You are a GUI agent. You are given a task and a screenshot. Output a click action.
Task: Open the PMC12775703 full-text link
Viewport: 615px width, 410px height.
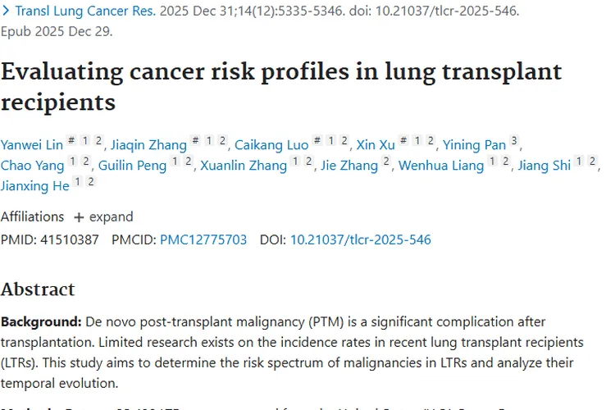(203, 240)
